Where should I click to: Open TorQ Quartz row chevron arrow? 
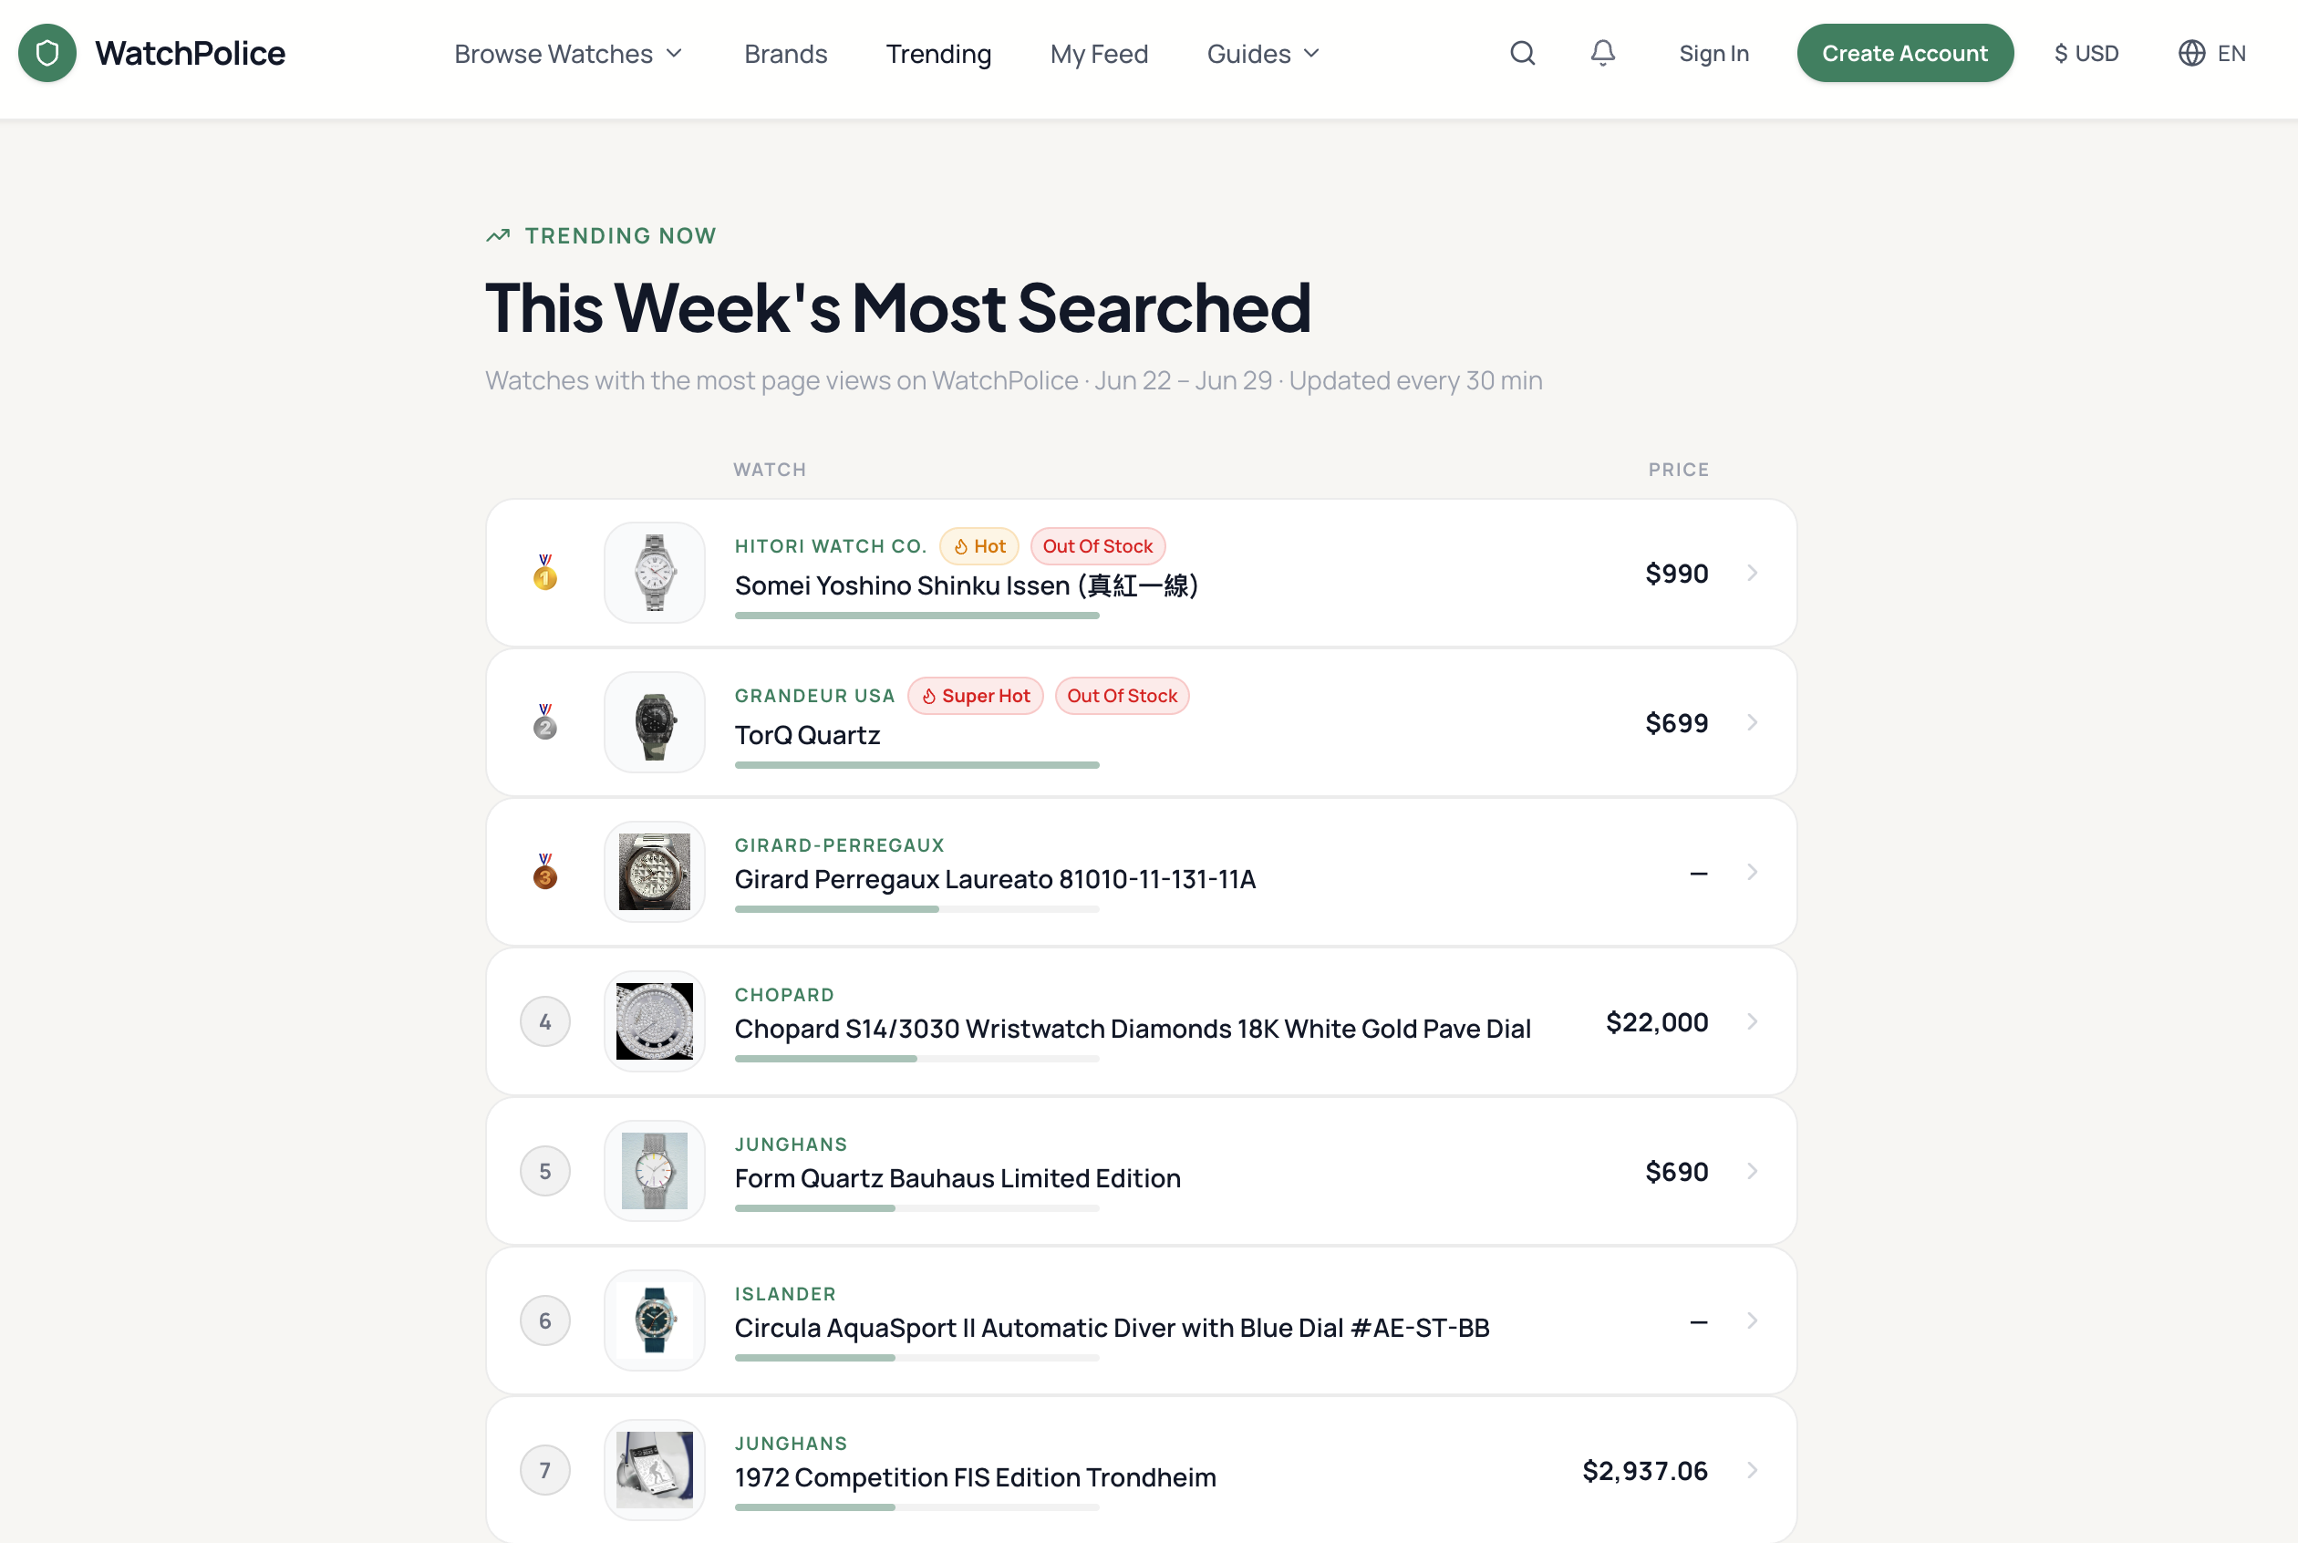(x=1752, y=722)
